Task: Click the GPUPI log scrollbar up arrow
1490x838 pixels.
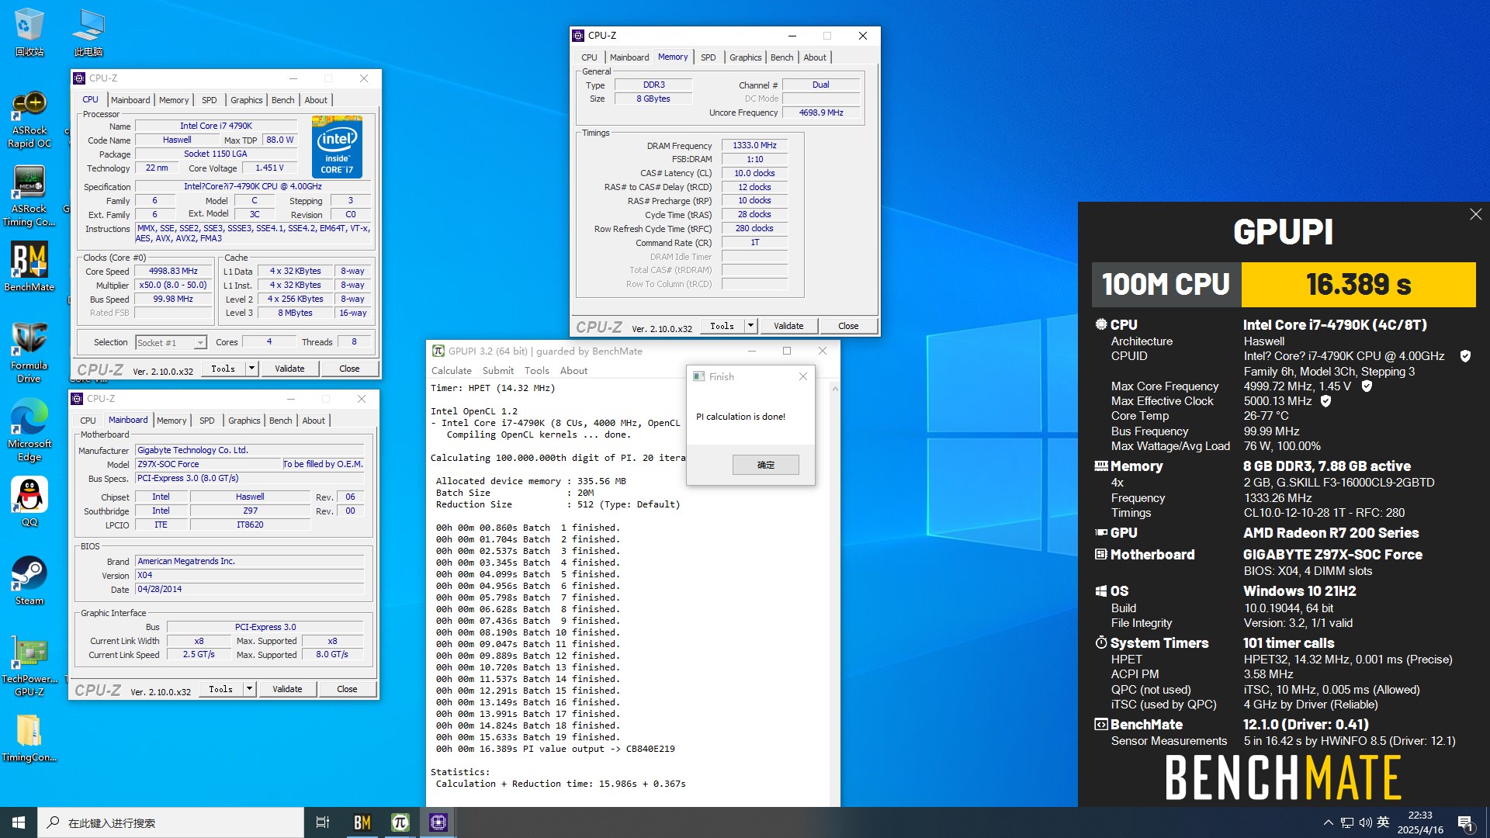Action: [835, 388]
